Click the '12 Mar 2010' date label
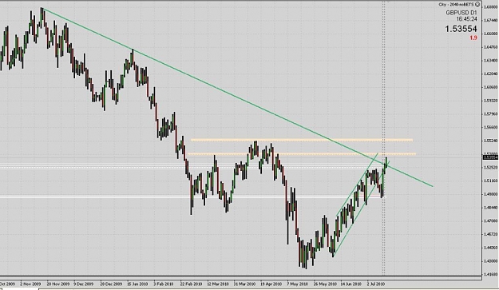The width and height of the screenshot is (499, 290). coord(218,284)
